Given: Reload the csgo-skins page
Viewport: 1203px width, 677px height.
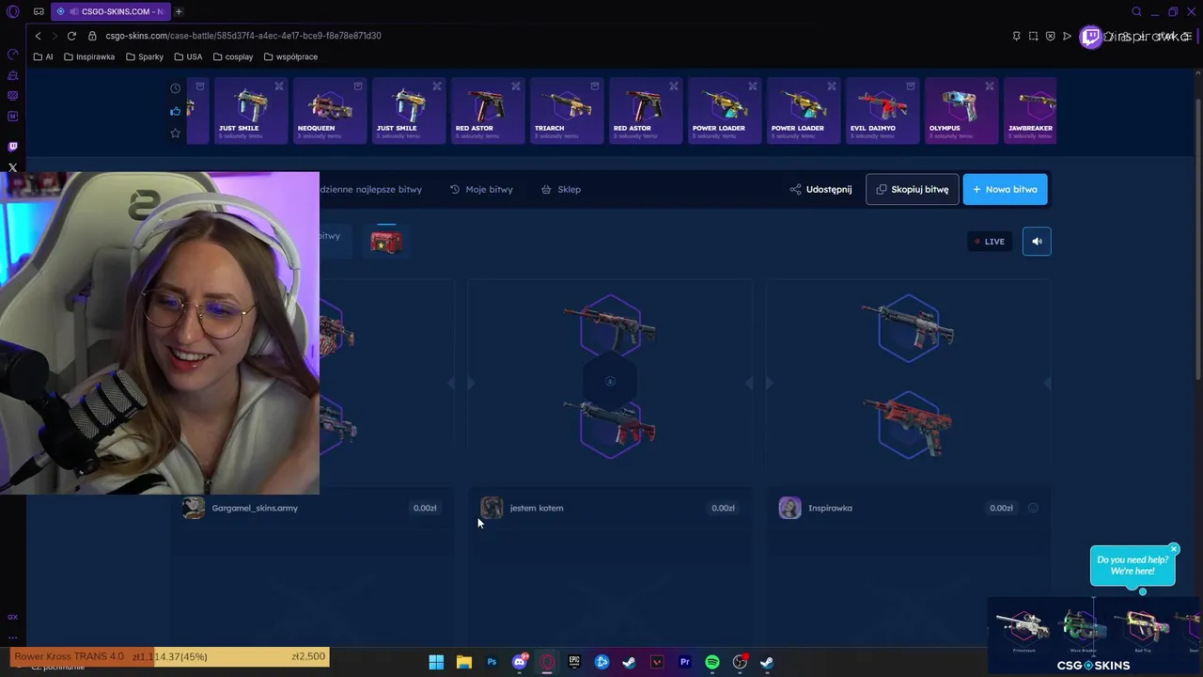Looking at the screenshot, I should pos(71,36).
